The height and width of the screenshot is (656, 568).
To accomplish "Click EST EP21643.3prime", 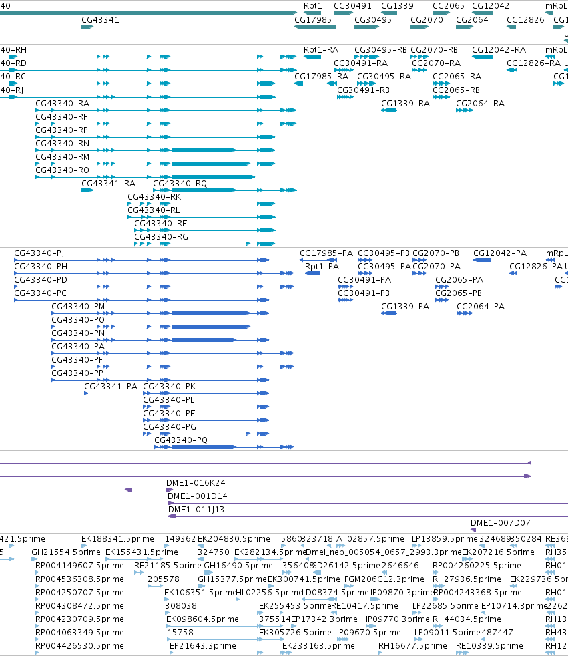I will tap(202, 646).
